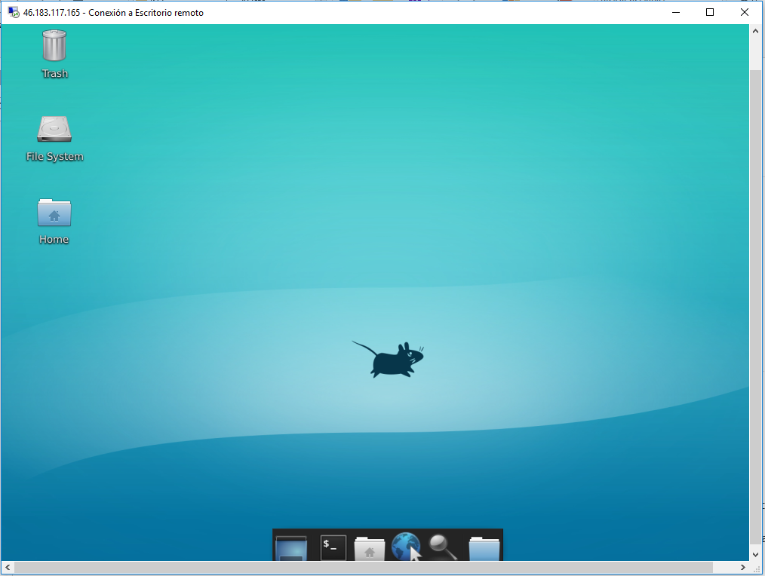Select the Home folder desktop icon
765x576 pixels.
54,212
